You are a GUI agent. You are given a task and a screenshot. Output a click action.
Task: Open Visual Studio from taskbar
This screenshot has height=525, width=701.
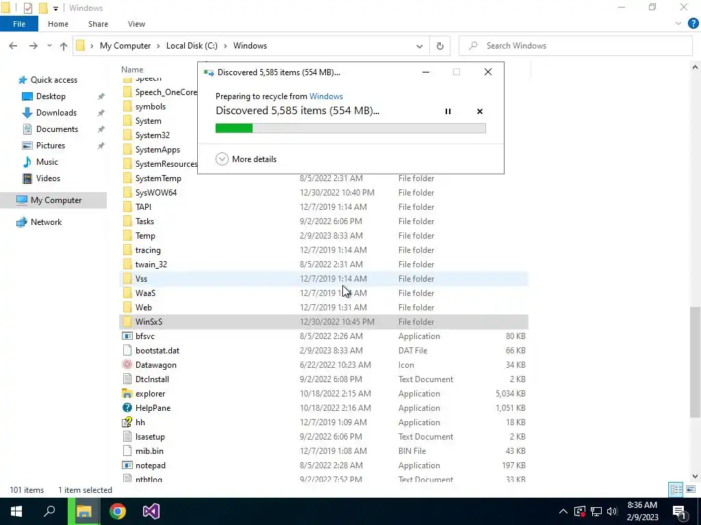(x=151, y=511)
